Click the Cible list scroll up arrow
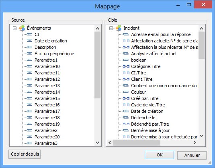Viewport: 215px width, 168px height. [201, 28]
